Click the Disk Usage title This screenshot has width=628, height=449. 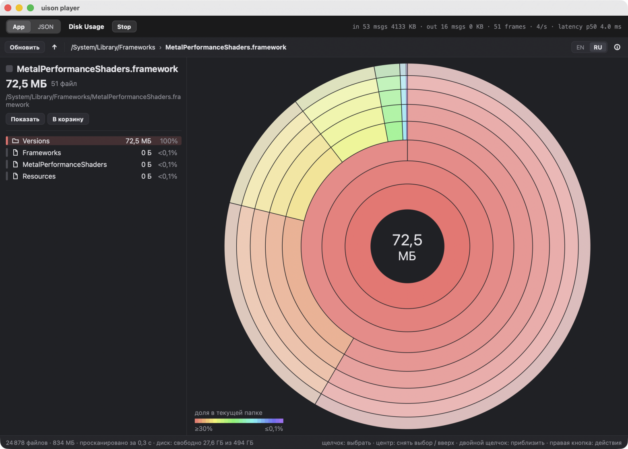click(x=86, y=27)
